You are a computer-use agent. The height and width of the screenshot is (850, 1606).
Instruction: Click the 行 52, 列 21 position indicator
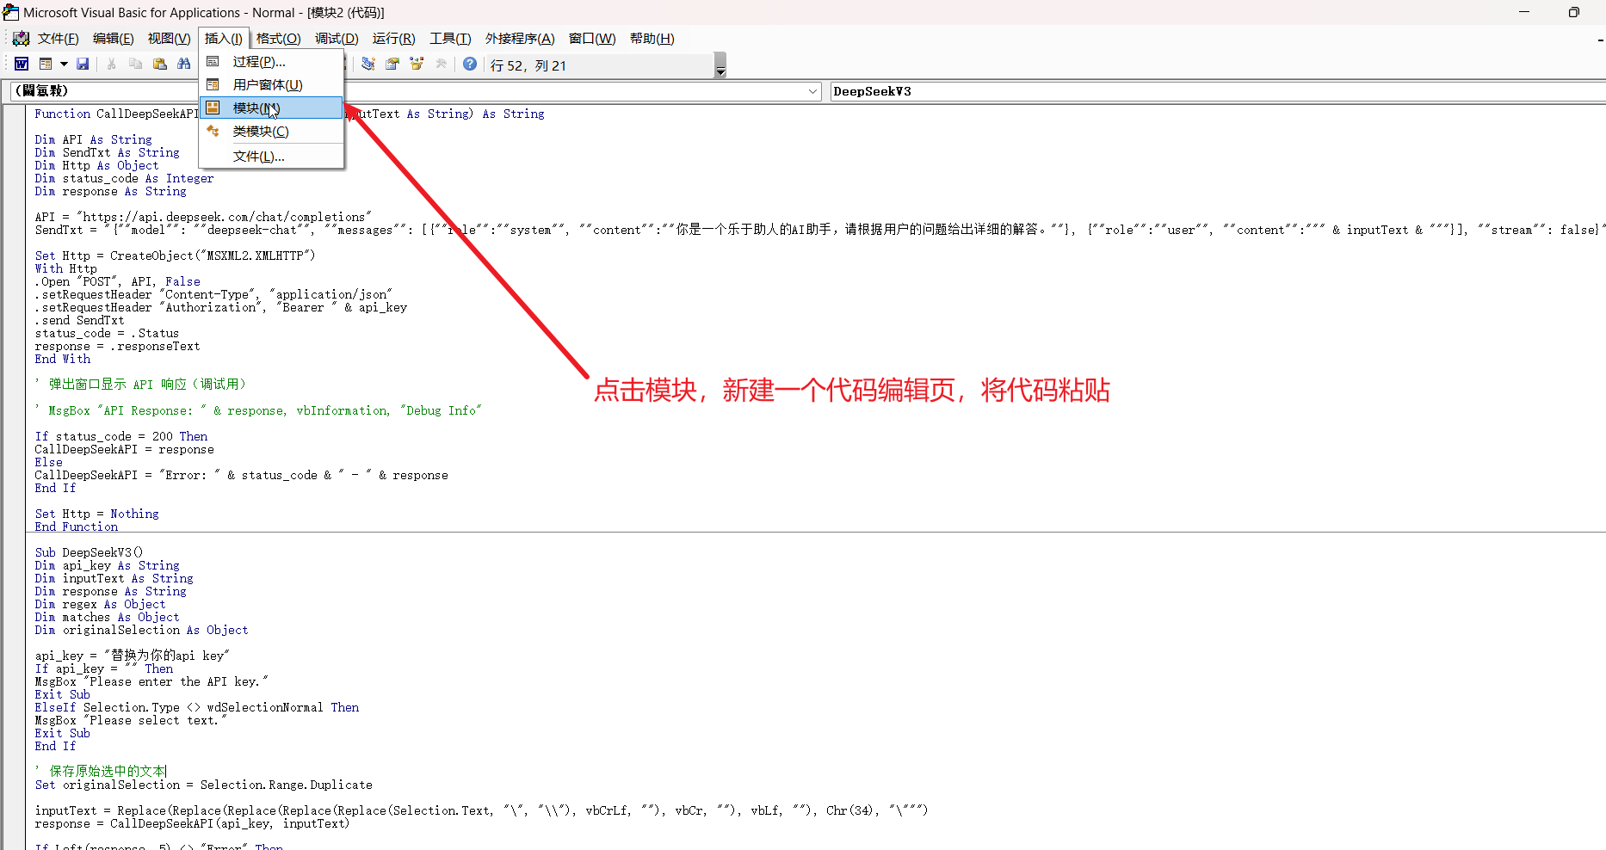528,65
